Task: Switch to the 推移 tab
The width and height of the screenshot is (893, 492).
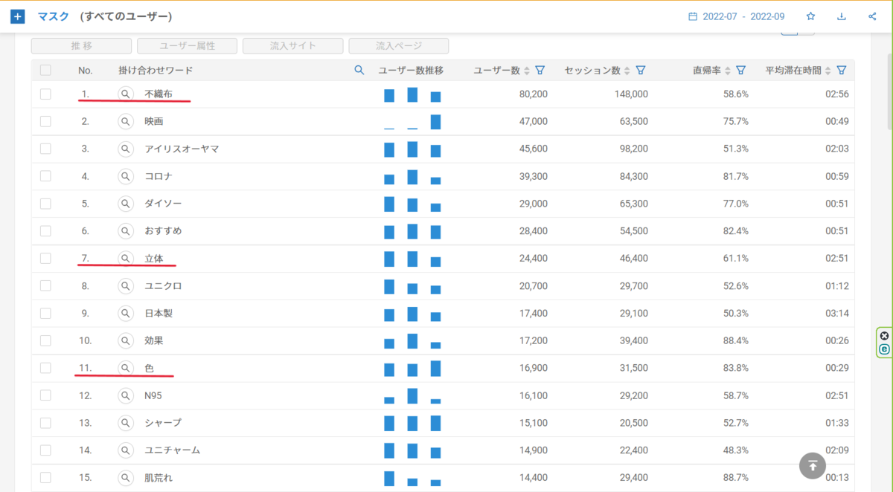Action: pos(81,46)
